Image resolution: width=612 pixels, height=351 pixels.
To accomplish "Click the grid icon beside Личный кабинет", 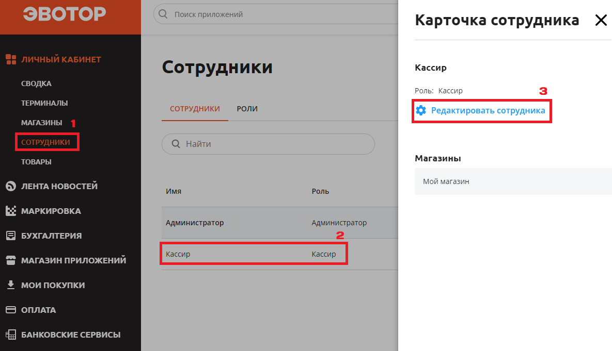I will [x=10, y=59].
